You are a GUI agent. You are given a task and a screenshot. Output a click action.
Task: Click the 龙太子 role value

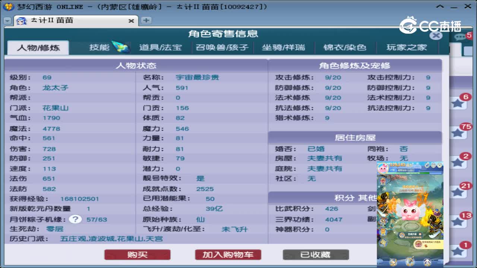coord(56,88)
